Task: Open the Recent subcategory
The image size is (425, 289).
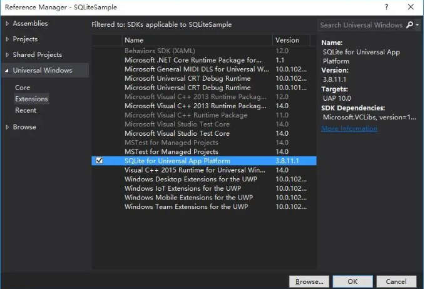Action: 26,110
